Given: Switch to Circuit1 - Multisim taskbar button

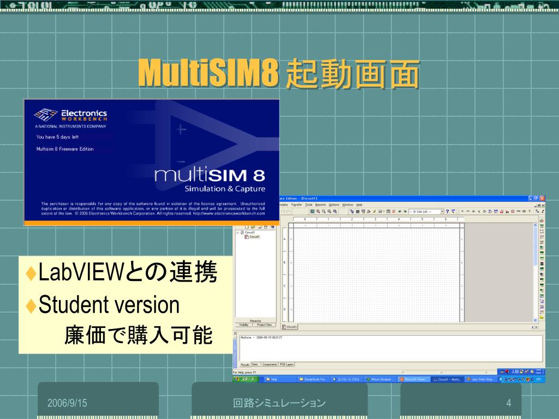Looking at the screenshot, I should click(x=447, y=380).
